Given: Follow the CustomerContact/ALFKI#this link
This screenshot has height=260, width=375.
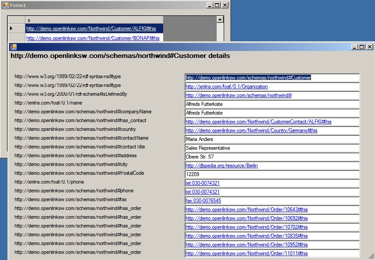Looking at the screenshot, I should (258, 122).
